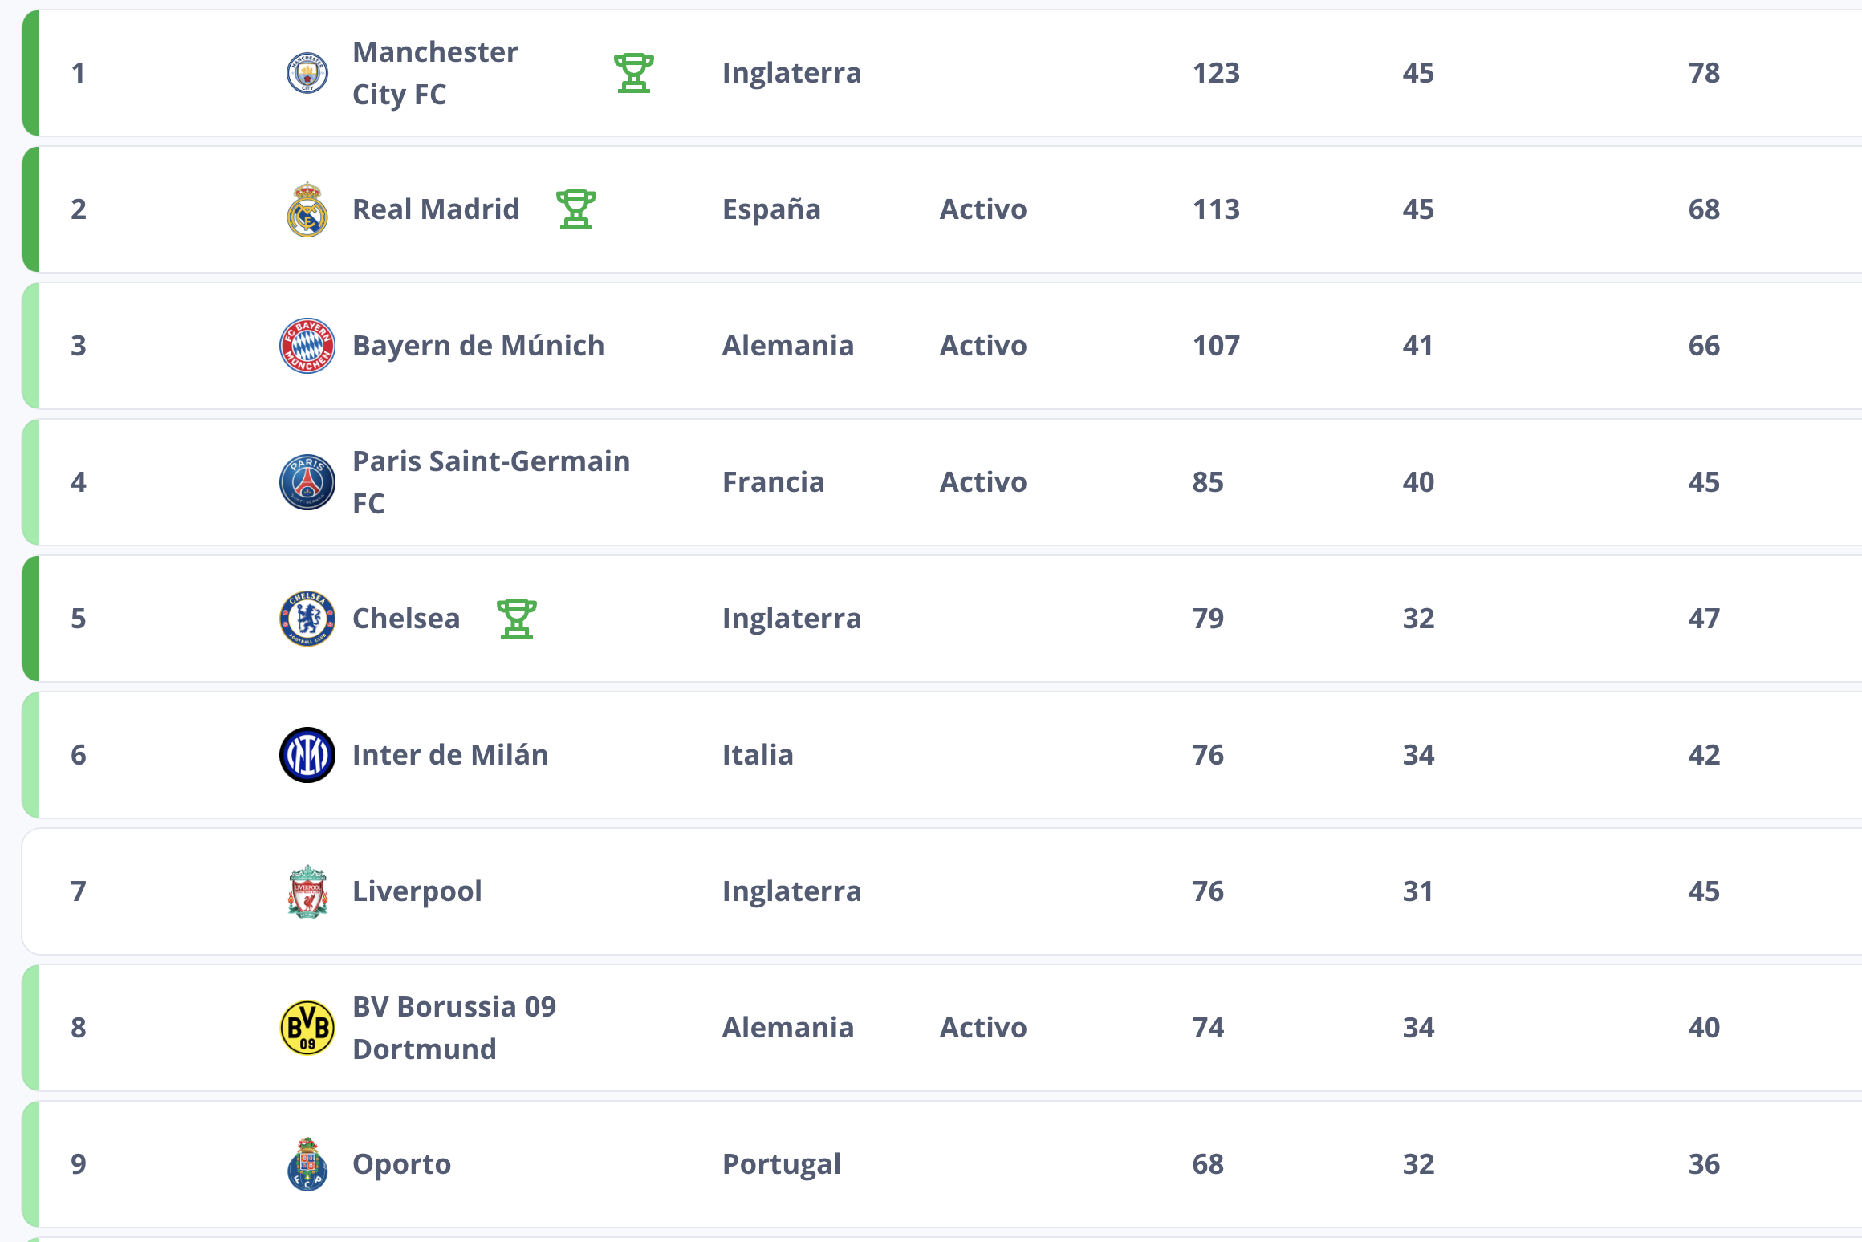Viewport: 1862px width, 1242px height.
Task: Click the trophy icon next to Chelsea
Action: click(x=516, y=619)
